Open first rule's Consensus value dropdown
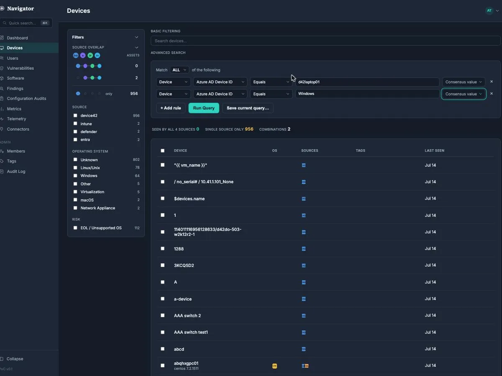Screen dimensions: 502x376 click(x=464, y=82)
